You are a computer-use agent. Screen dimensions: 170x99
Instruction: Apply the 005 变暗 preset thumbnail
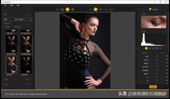coord(26,64)
